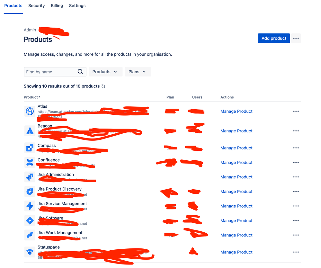The width and height of the screenshot is (321, 268).
Task: Open the Products filter dropdown
Action: (x=105, y=71)
